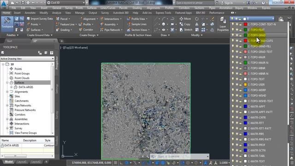Open the Surfaces menu in menu bar
The height and width of the screenshot is (166, 295).
(92, 8)
